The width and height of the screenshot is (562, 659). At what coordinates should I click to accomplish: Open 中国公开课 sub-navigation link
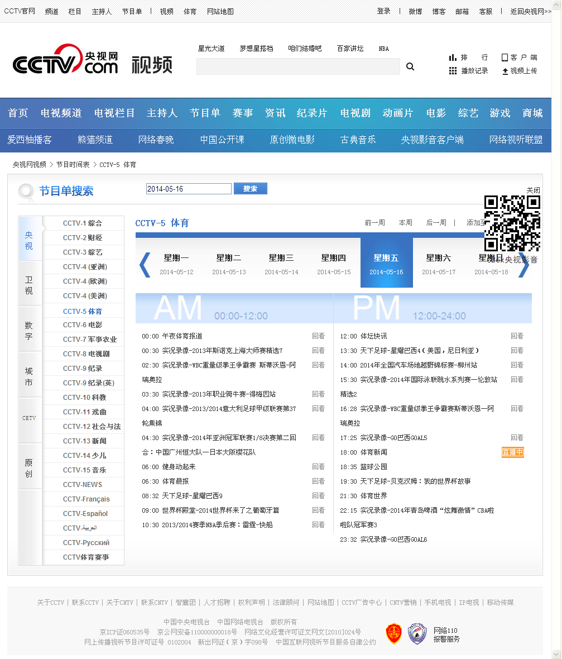[222, 140]
